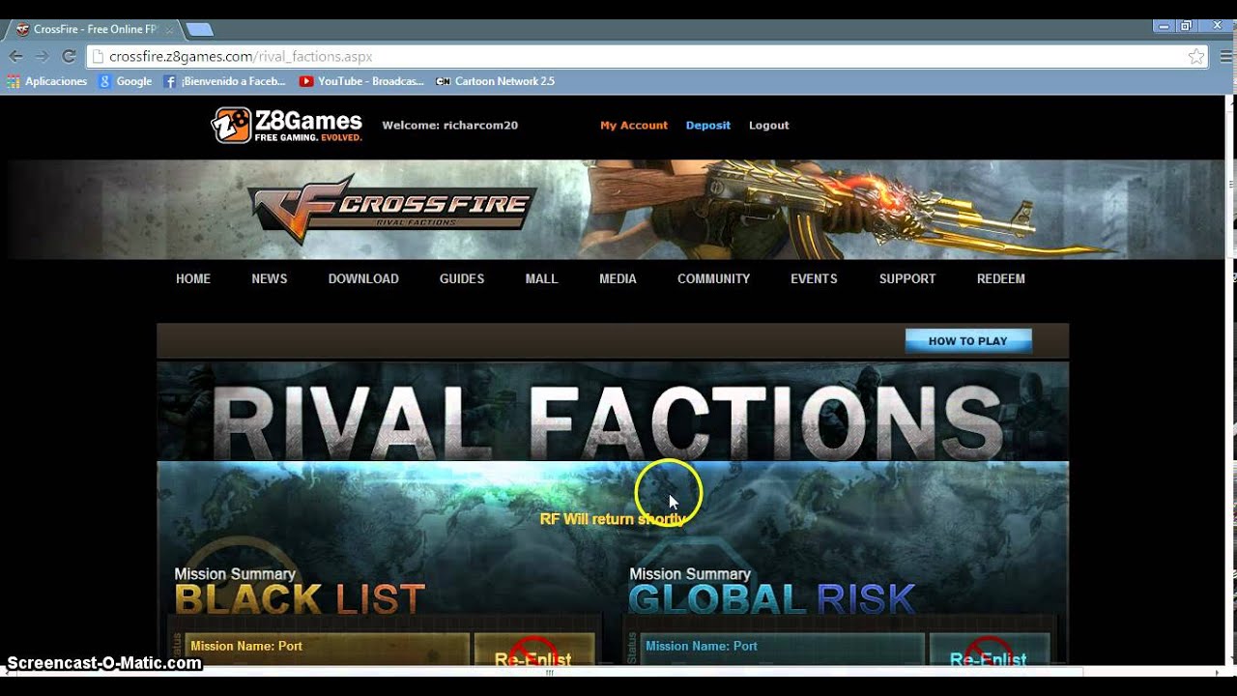Click 'Welcome: richarcom20' text
Screen dimensions: 1237x696
point(450,125)
